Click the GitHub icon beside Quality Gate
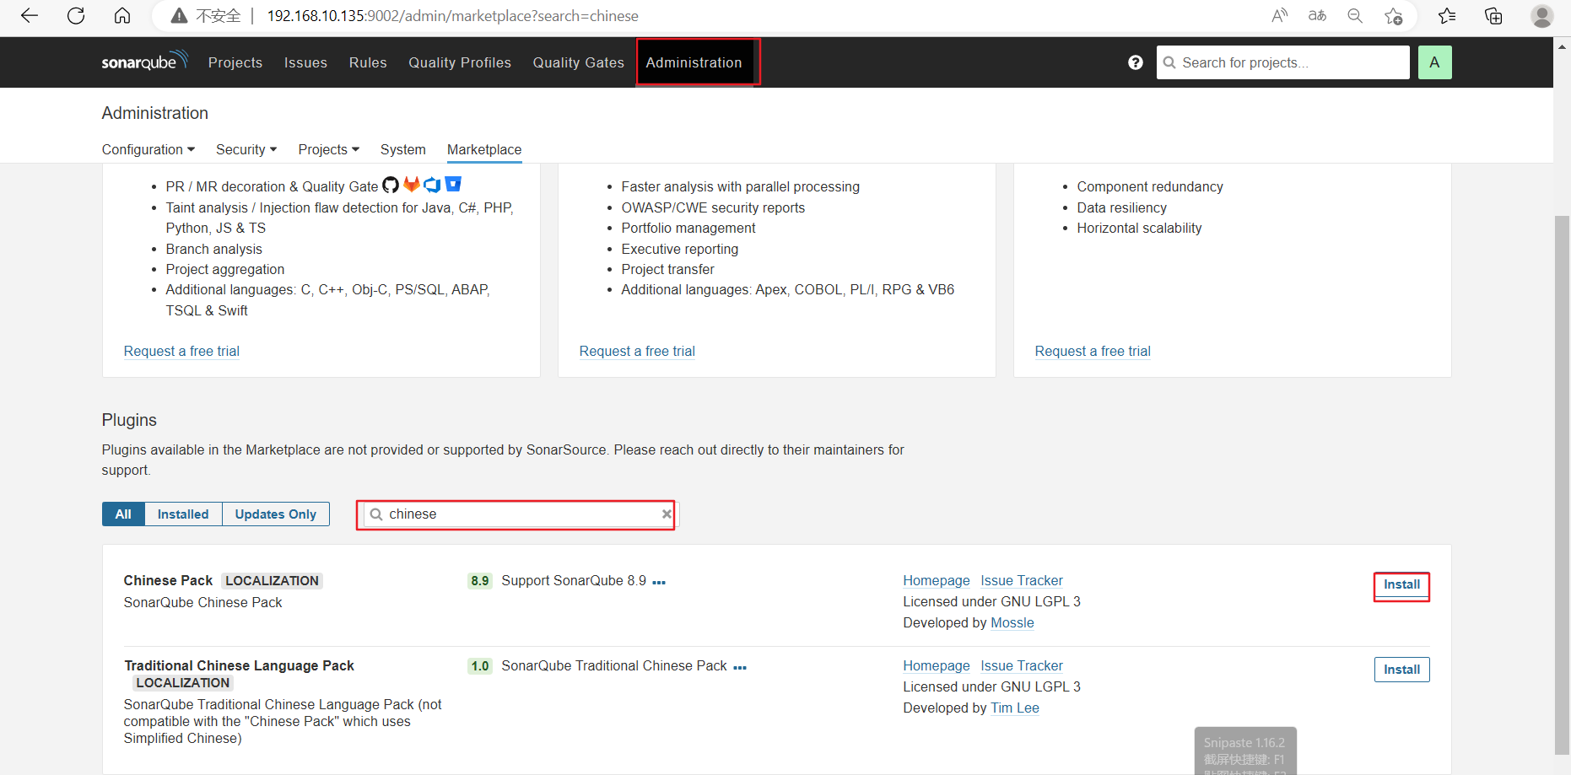 391,185
